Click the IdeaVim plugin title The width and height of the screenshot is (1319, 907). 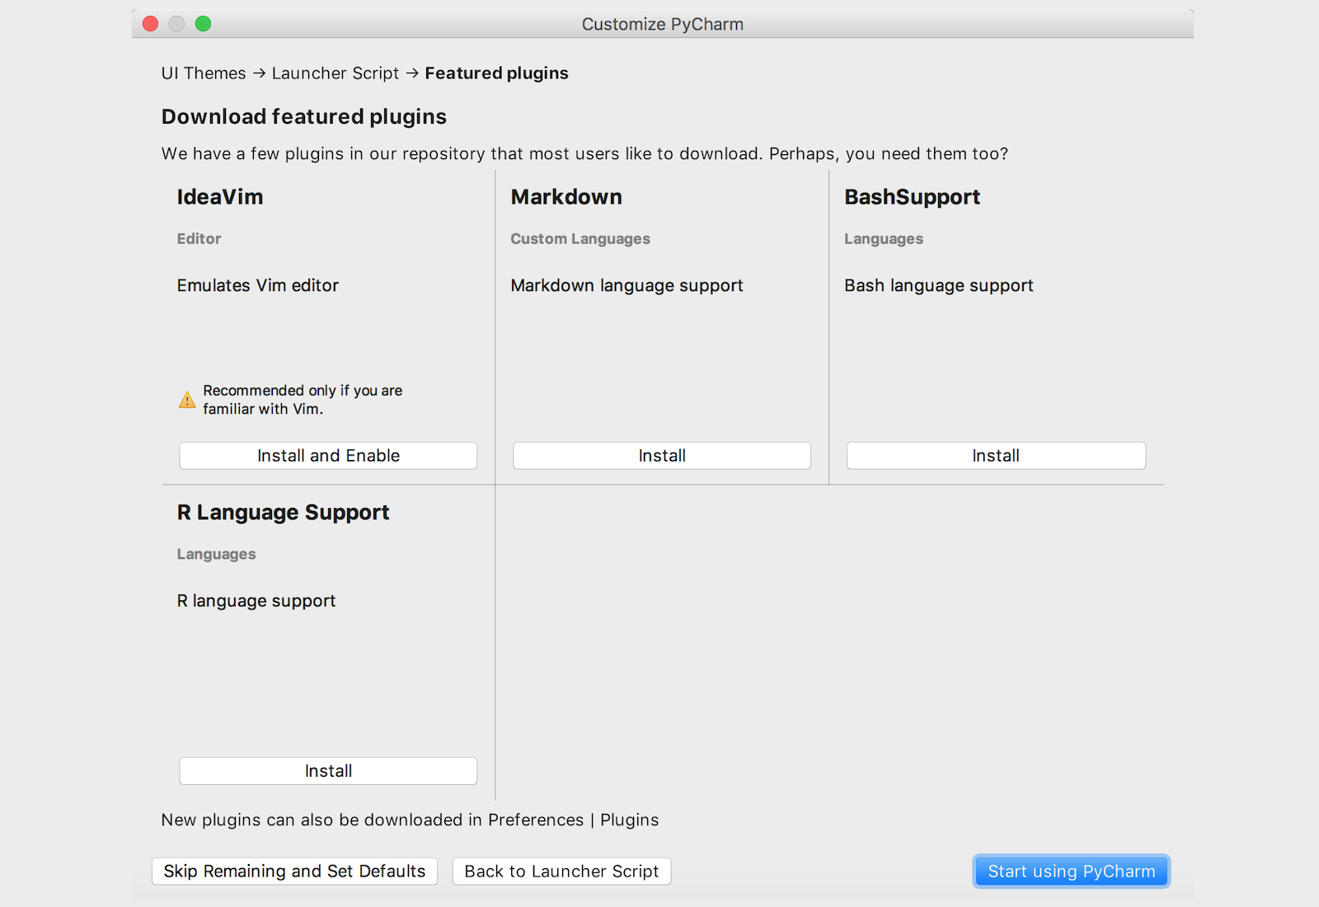220,197
